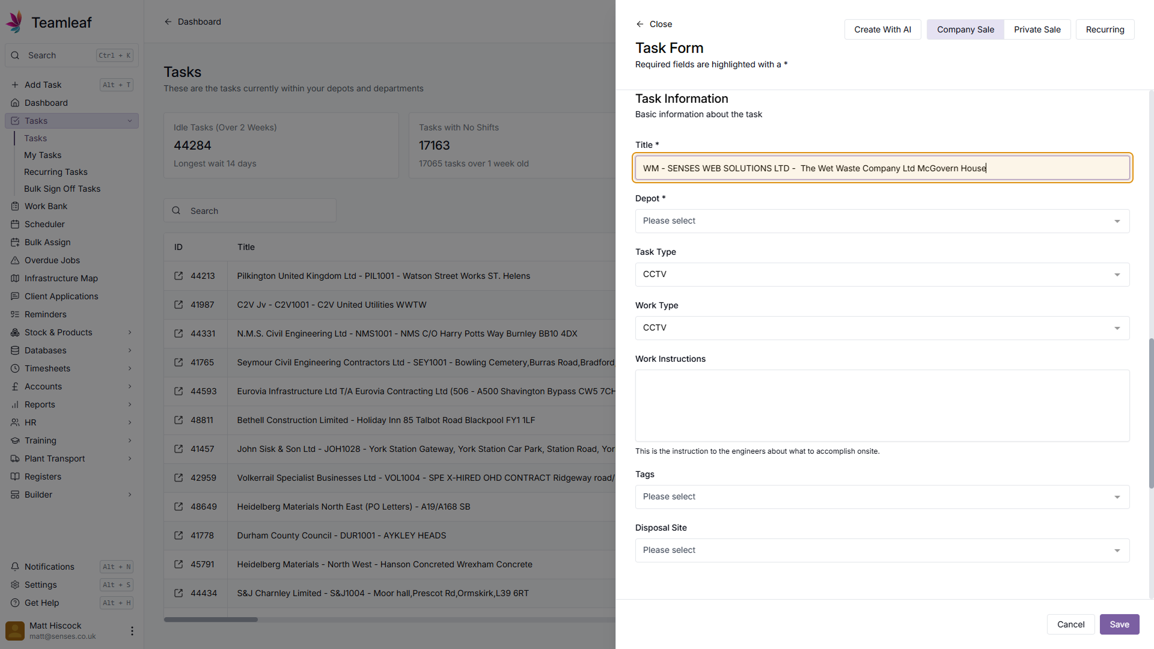Screen dimensions: 1154x649
Task: Click the Work Instructions text area
Action: (882, 406)
